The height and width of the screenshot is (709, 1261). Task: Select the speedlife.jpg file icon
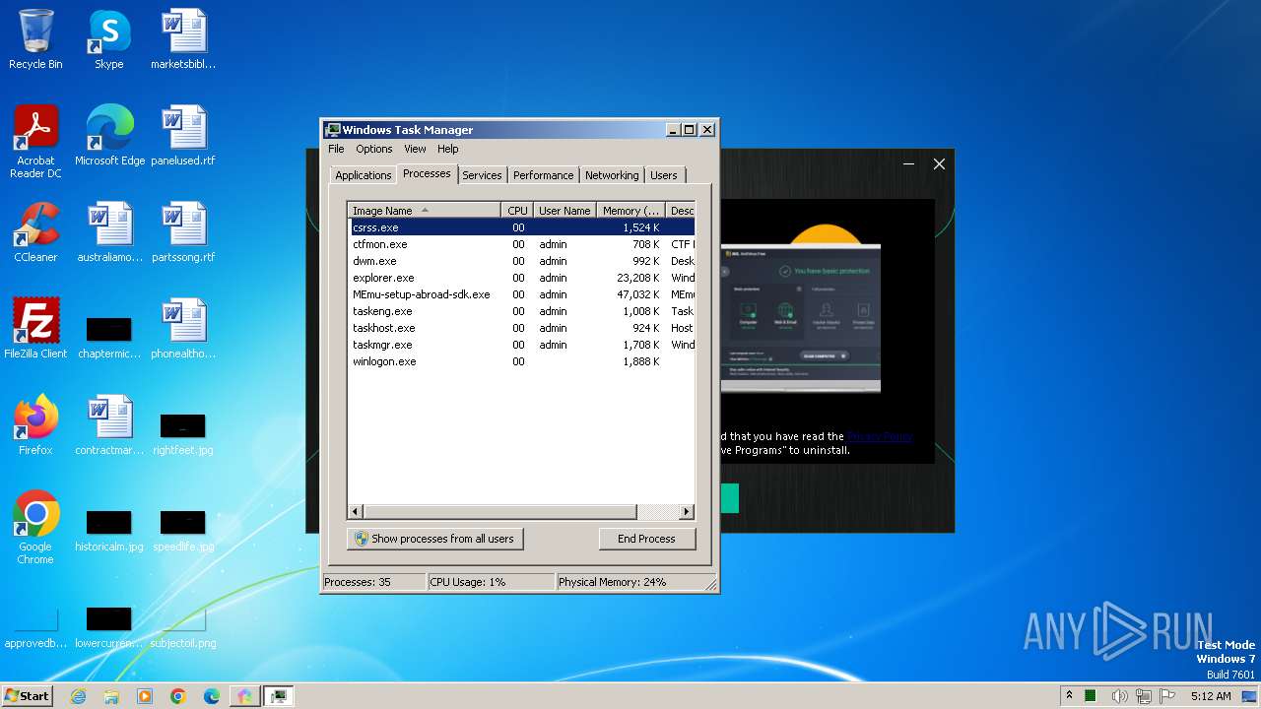point(183,530)
